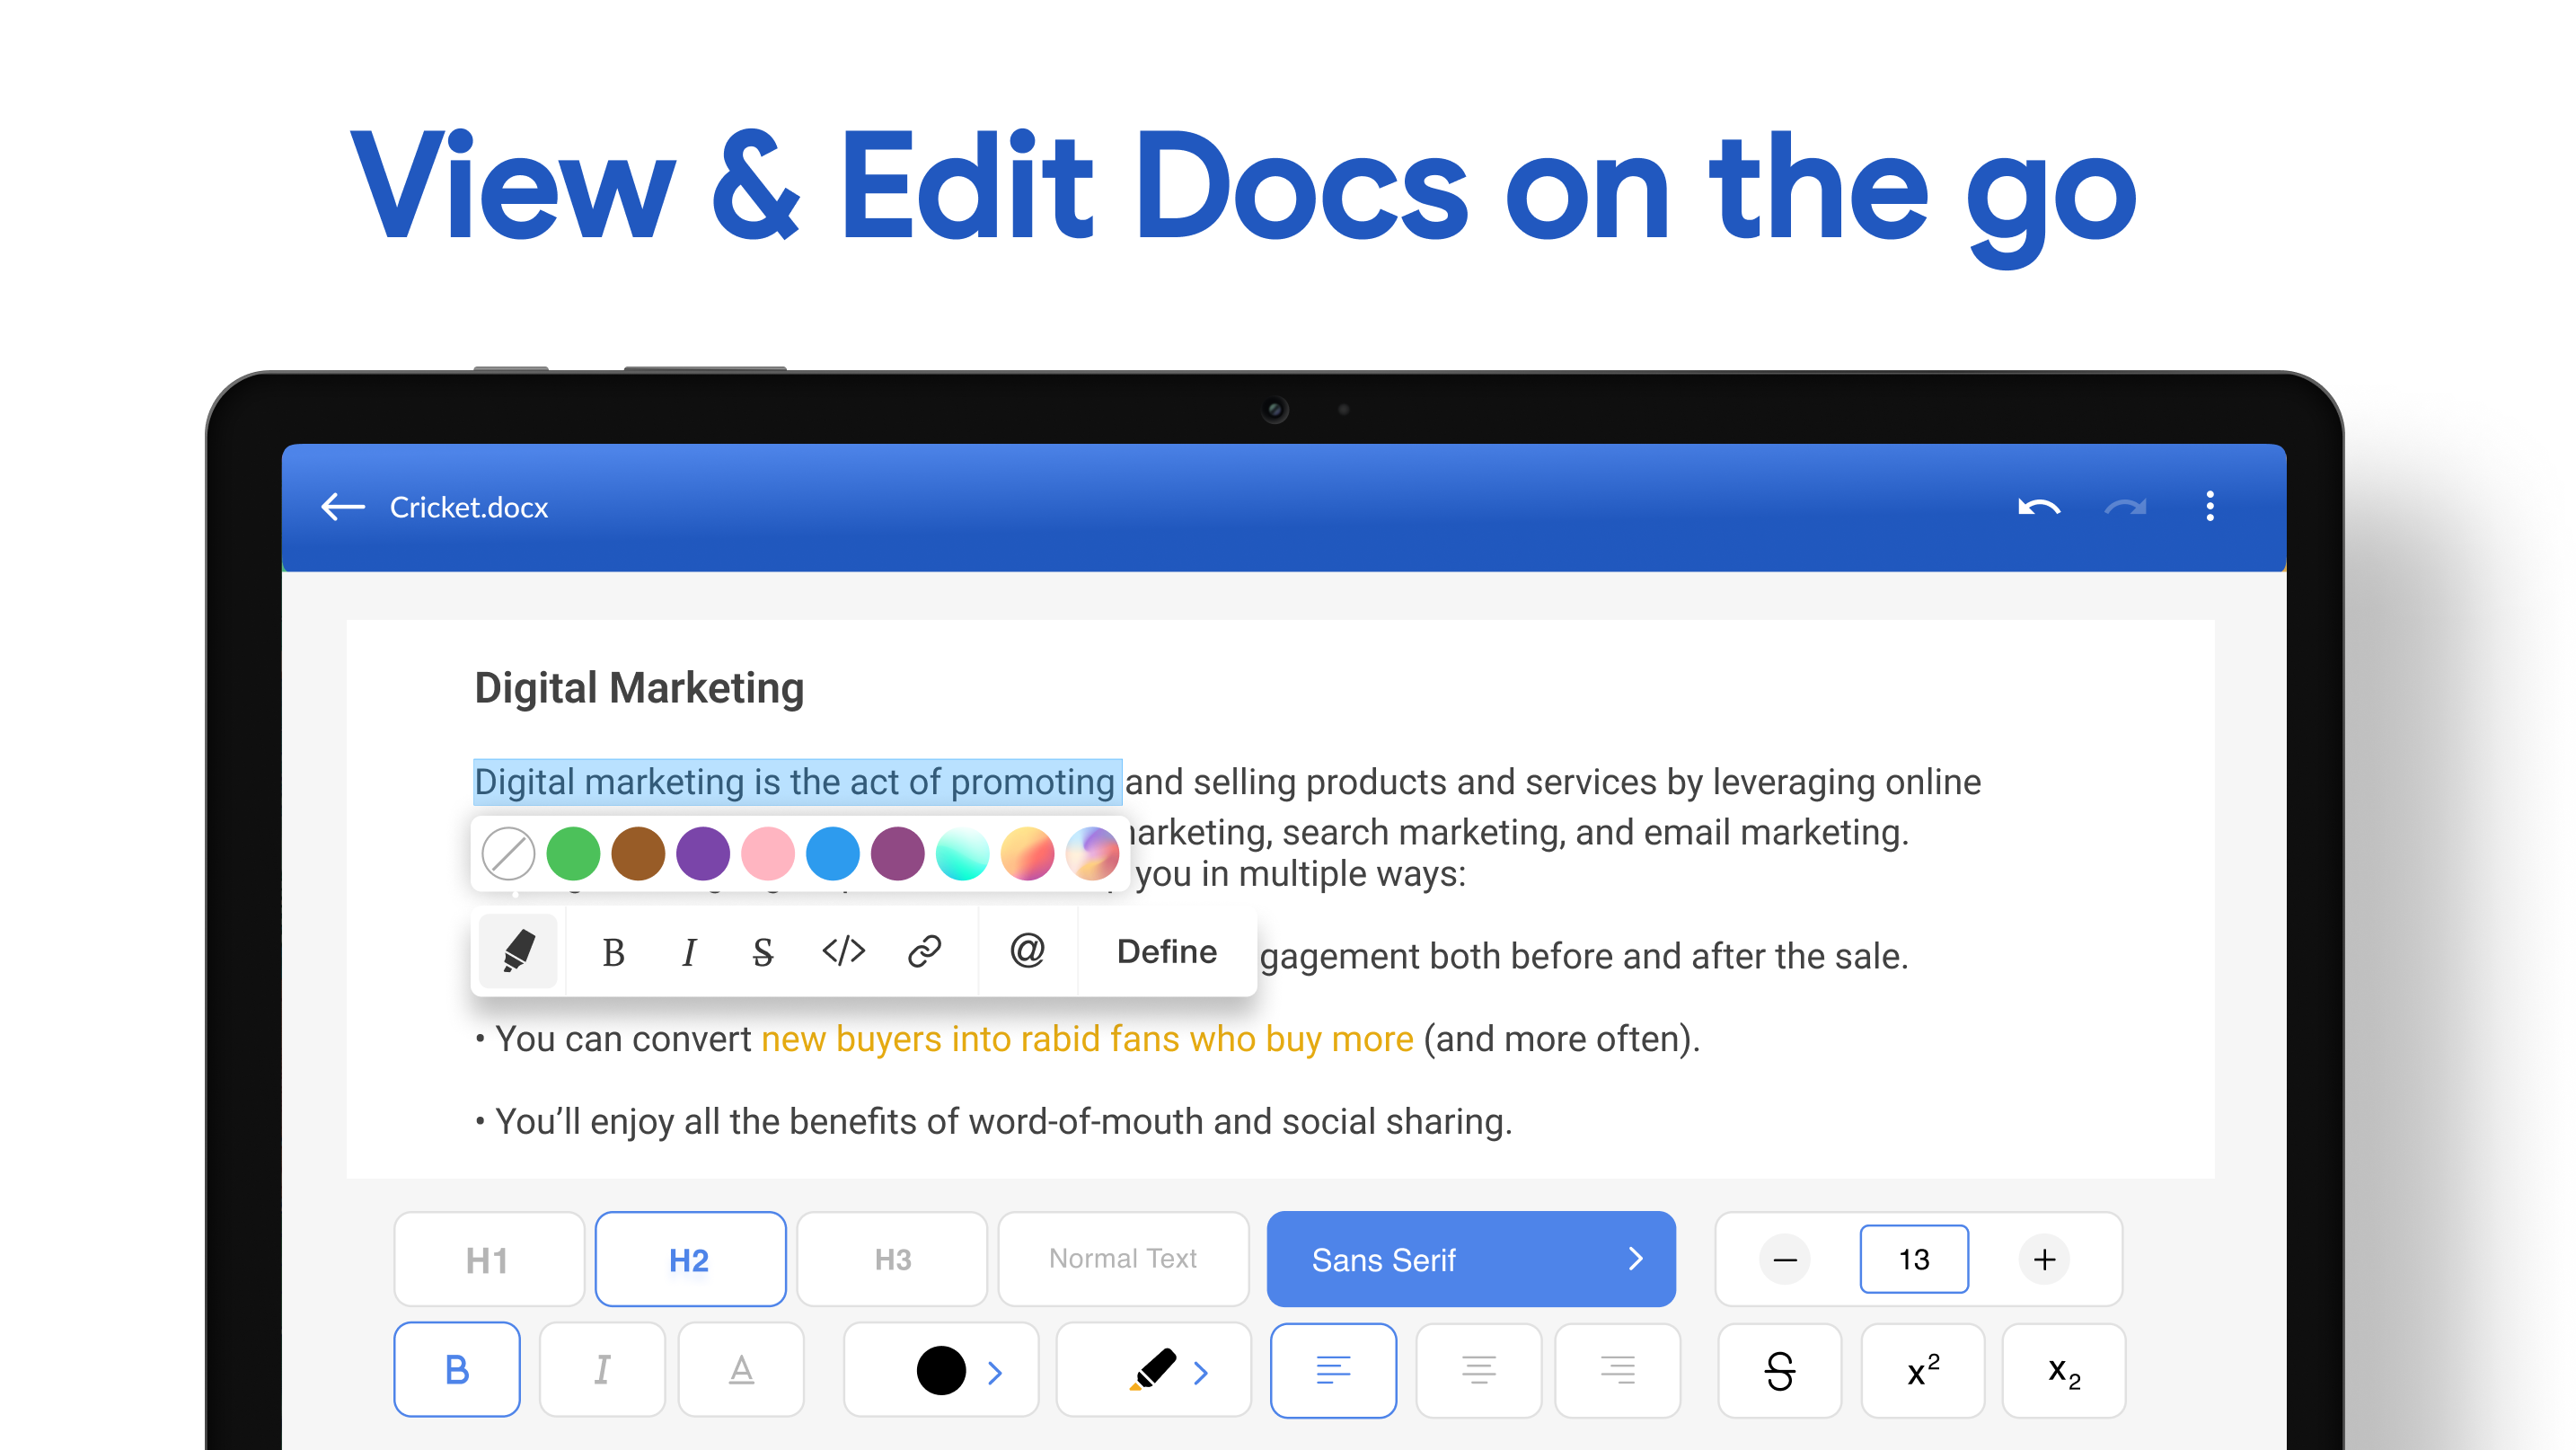Apply italic from the floating selection toolbar
Viewport: 2576px width, 1450px height.
[688, 953]
